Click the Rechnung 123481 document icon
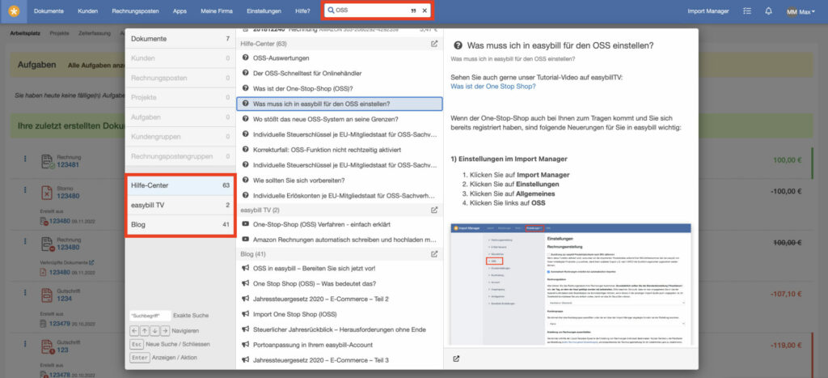The height and width of the screenshot is (378, 828). point(48,161)
